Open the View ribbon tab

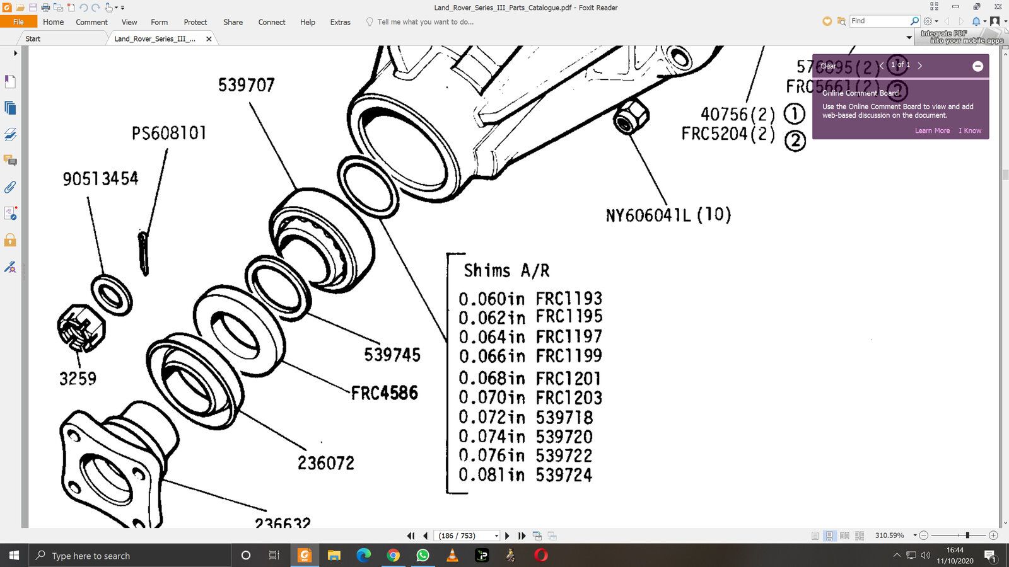[x=129, y=21]
